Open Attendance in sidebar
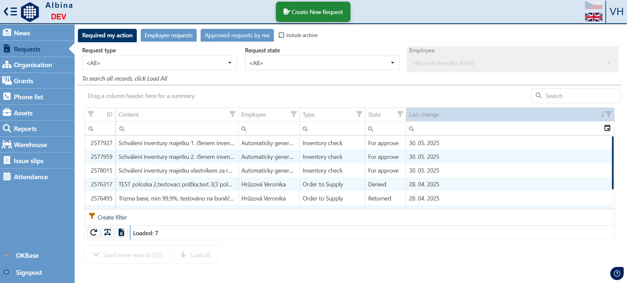This screenshot has height=283, width=627. click(x=37, y=177)
